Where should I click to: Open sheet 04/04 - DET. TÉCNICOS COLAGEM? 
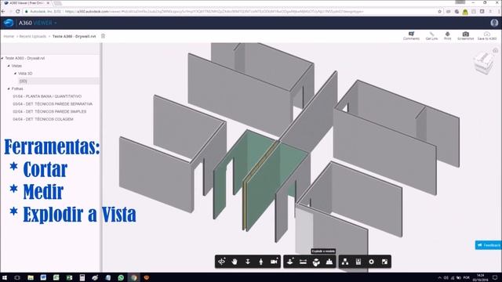pyautogui.click(x=43, y=119)
